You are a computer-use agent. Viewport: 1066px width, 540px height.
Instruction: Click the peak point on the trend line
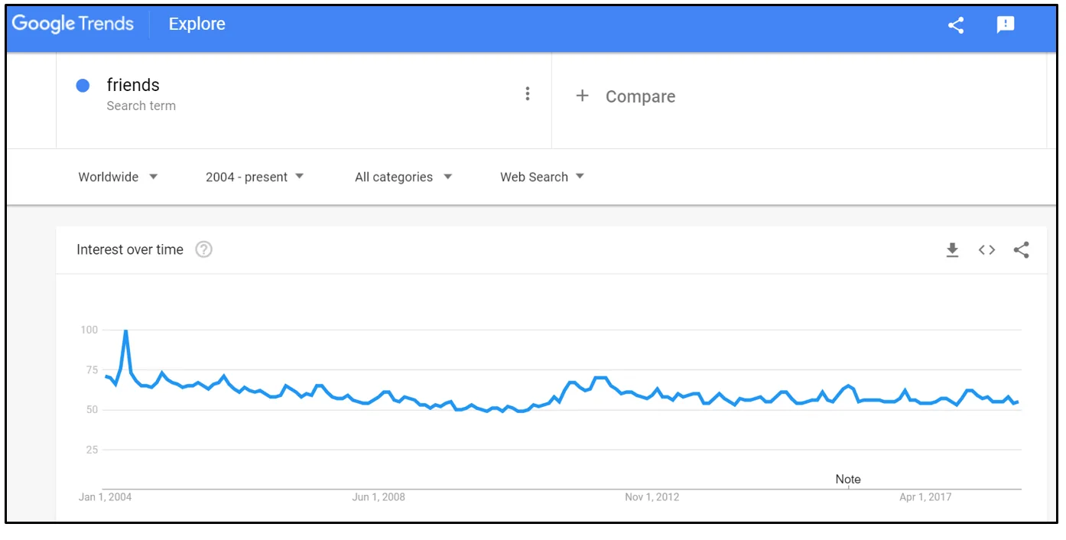point(126,330)
